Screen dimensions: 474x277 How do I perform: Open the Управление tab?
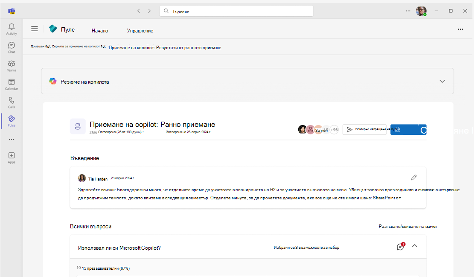click(x=140, y=30)
